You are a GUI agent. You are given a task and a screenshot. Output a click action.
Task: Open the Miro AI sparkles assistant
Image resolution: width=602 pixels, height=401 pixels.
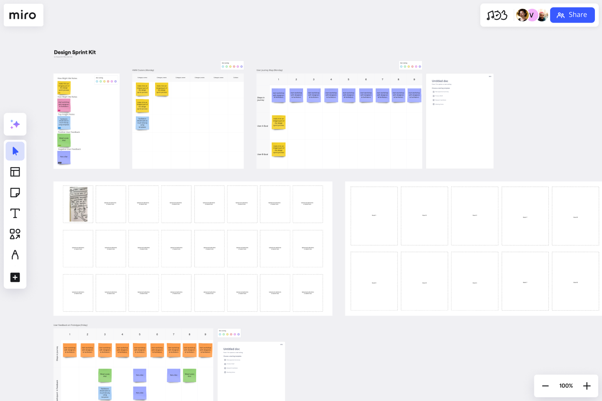click(15, 124)
